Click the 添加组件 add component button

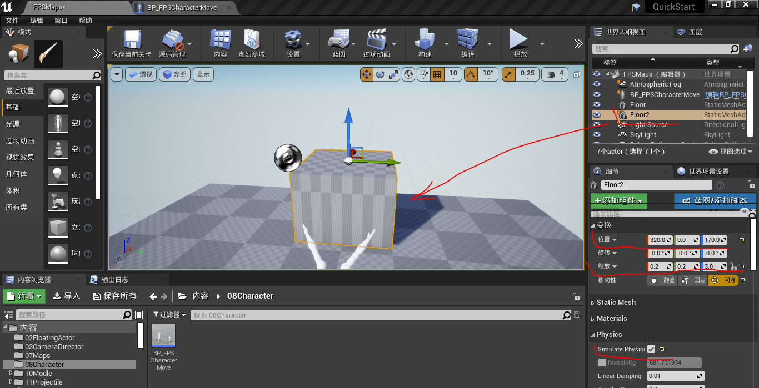point(619,200)
